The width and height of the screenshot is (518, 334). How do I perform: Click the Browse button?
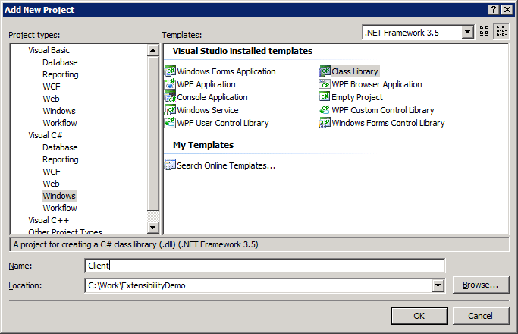(481, 285)
